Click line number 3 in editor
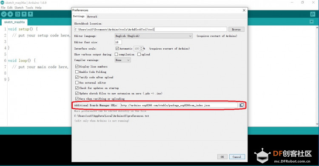This screenshot has width=319, height=166. (x=5, y=41)
